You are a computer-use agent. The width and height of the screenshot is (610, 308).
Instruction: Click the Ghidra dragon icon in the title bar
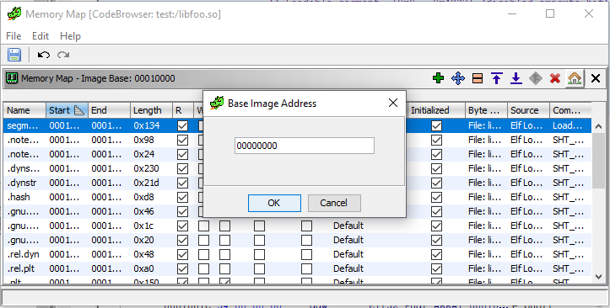[14, 14]
